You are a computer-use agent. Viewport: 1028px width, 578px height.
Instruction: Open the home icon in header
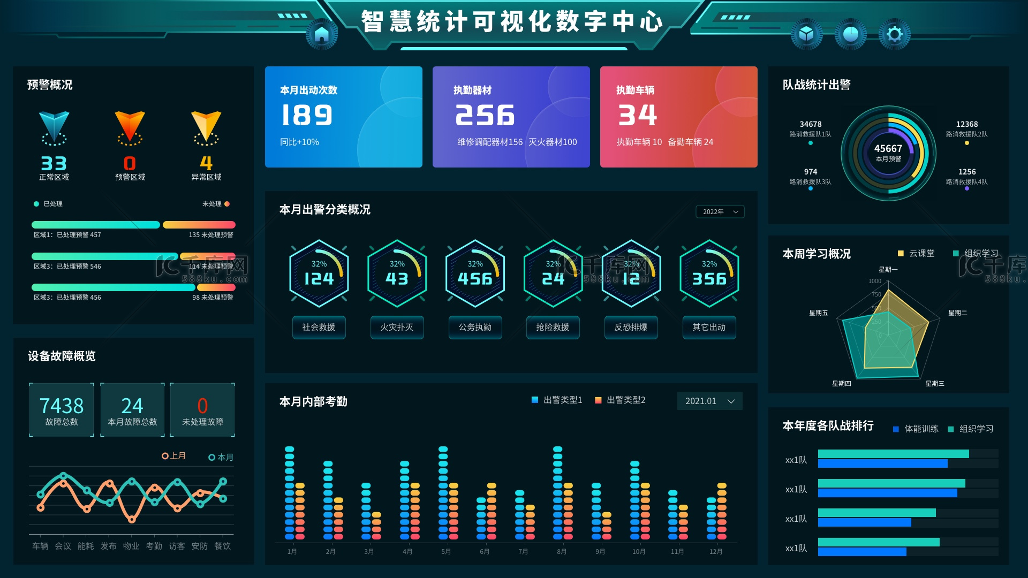tap(322, 34)
